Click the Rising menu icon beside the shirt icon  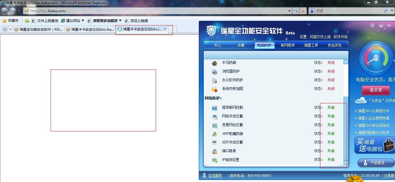coord(372,25)
